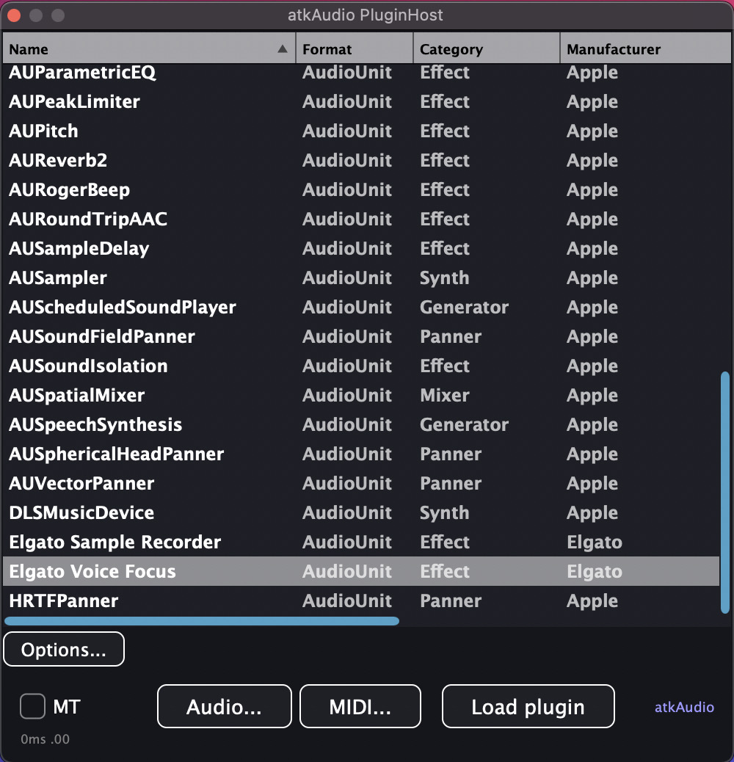The width and height of the screenshot is (734, 762).
Task: Click the atkAudio link
Action: 684,708
